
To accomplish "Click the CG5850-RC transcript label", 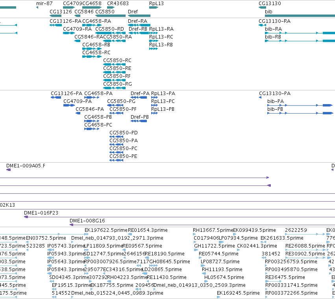I will coord(117,61).
